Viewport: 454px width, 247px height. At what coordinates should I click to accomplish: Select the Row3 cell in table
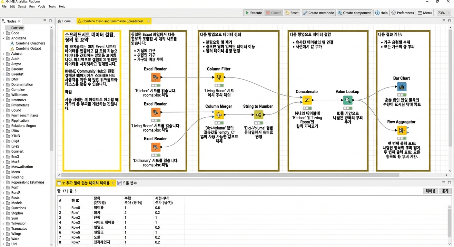[75, 223]
